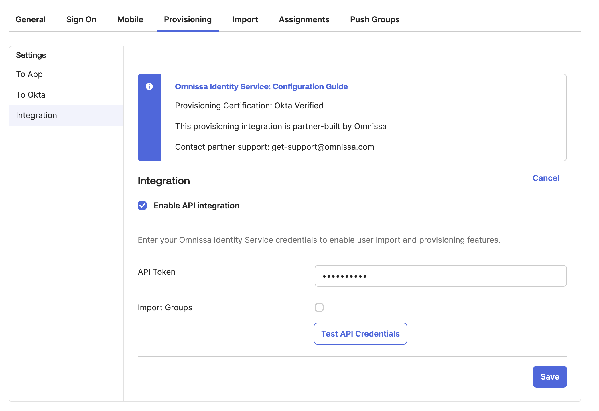The height and width of the screenshot is (411, 599).
Task: Focus the API Token input field
Action: click(x=441, y=276)
